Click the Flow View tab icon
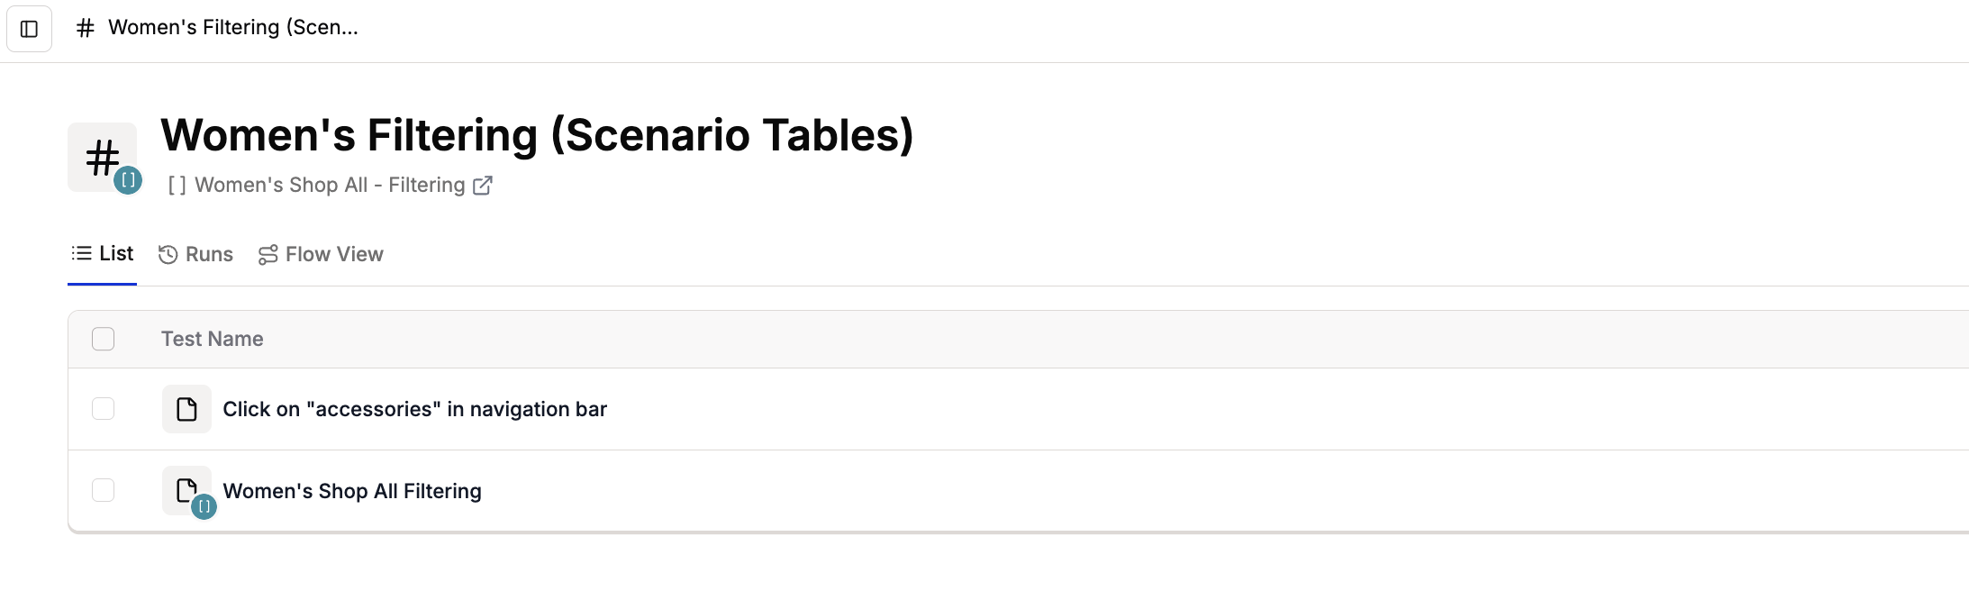1969x600 pixels. tap(268, 255)
